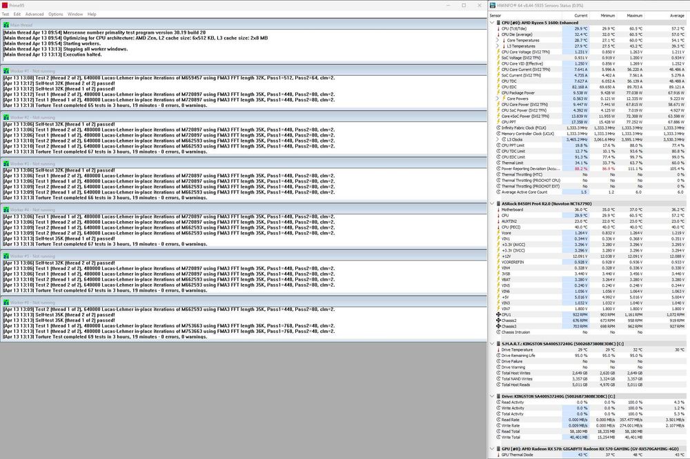Select the 'Execution halted.' line in Main thread

click(x=52, y=54)
